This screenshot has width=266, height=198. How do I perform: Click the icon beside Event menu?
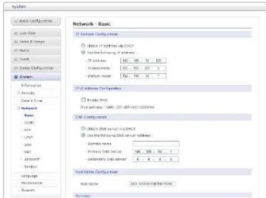pos(16,59)
